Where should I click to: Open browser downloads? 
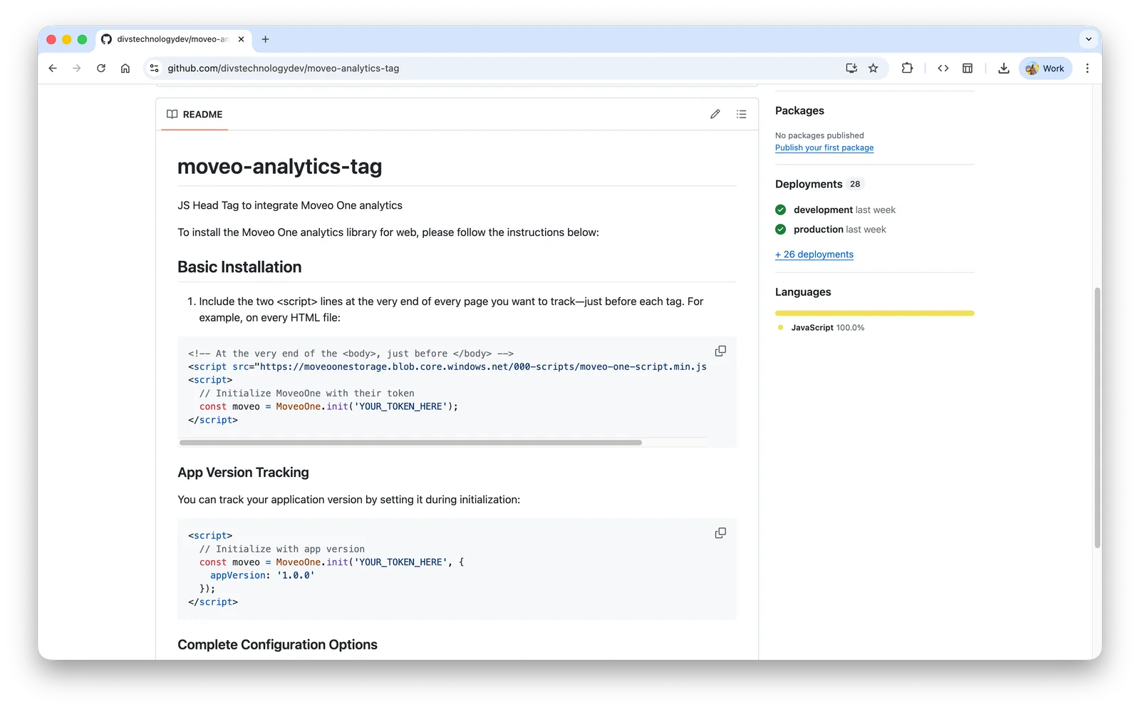(1003, 68)
